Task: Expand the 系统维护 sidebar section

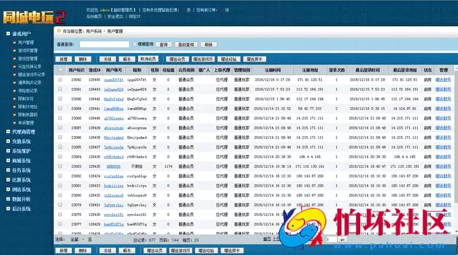Action: pos(8,151)
